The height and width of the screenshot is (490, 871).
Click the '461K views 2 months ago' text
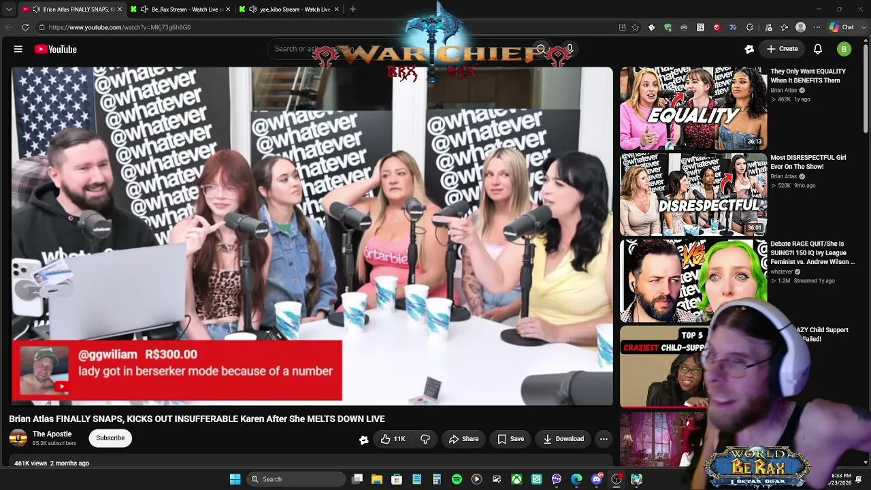coord(52,463)
